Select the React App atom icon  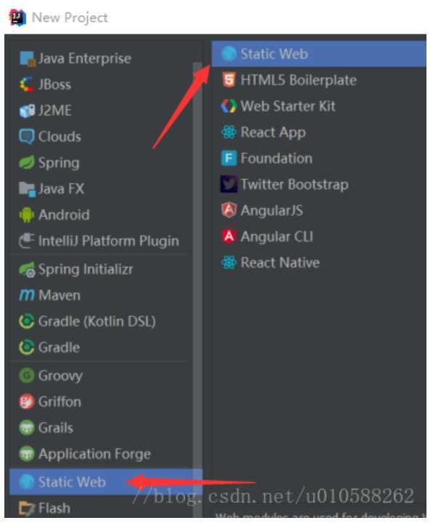tap(229, 132)
